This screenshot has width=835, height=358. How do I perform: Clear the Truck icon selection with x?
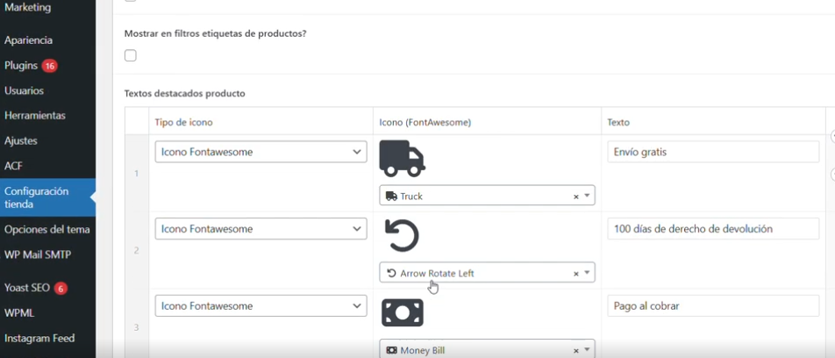pyautogui.click(x=576, y=197)
